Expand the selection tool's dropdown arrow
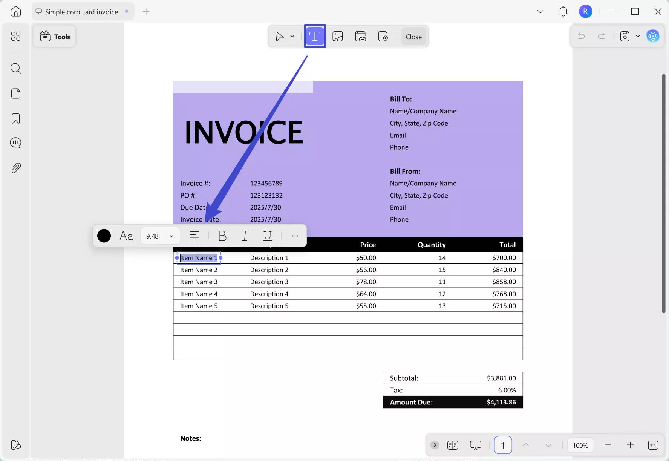The image size is (669, 461). click(x=292, y=36)
